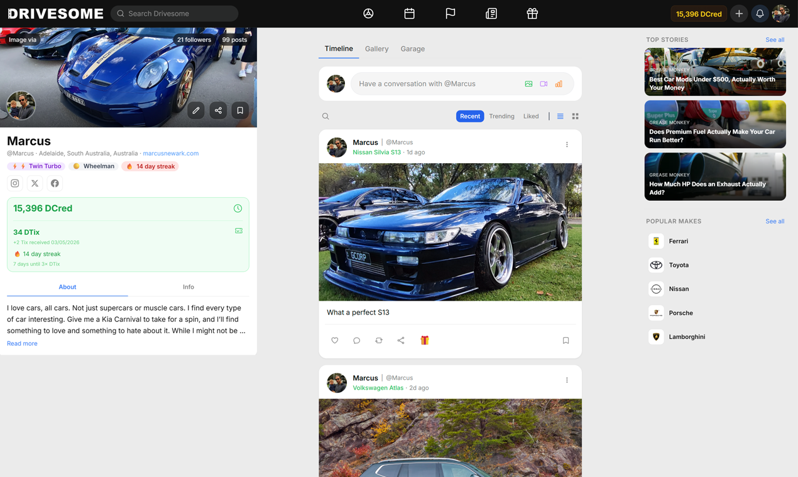Image resolution: width=798 pixels, height=477 pixels.
Task: Click the 14 day streak badge under name
Action: pyautogui.click(x=150, y=166)
